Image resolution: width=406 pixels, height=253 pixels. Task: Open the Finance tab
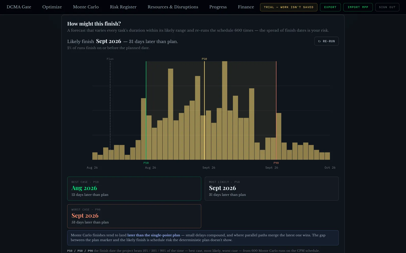(x=246, y=7)
